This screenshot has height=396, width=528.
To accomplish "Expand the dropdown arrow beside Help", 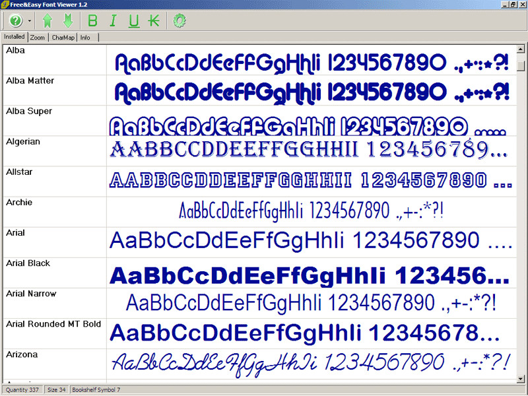I will (x=30, y=21).
